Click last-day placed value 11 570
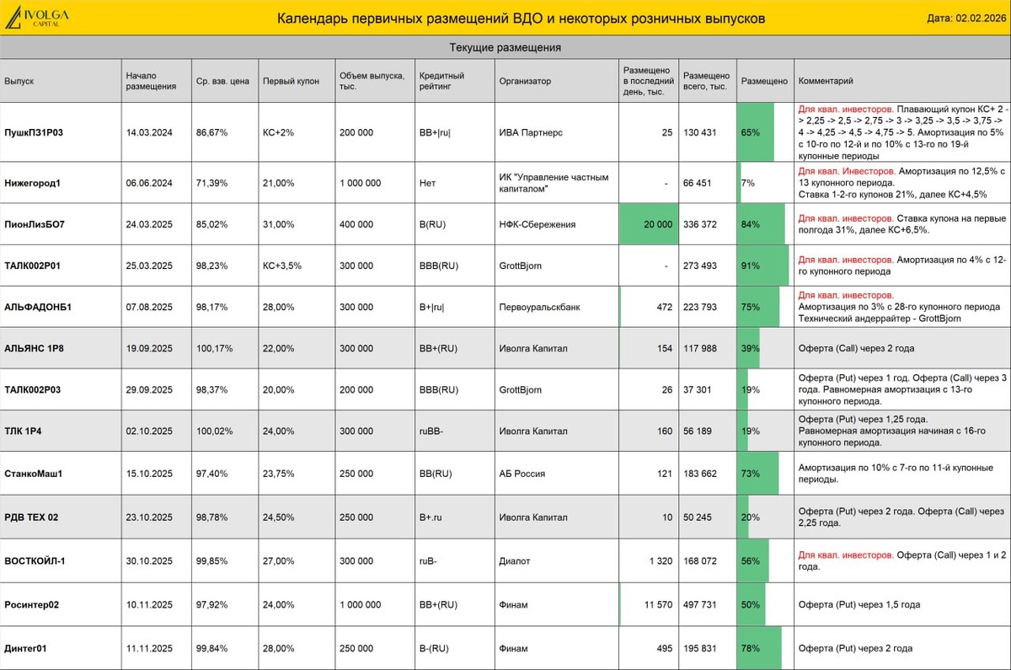The width and height of the screenshot is (1011, 670). pos(658,604)
